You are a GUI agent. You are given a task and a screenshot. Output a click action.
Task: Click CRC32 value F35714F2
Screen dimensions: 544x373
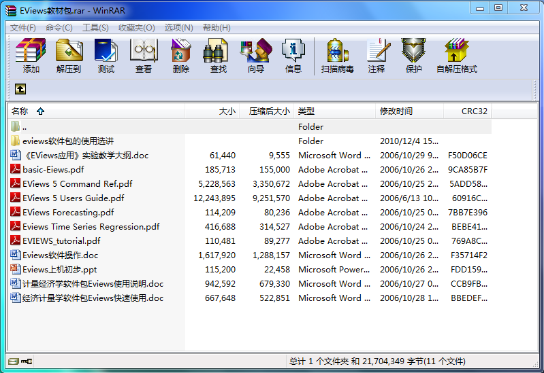tap(468, 255)
